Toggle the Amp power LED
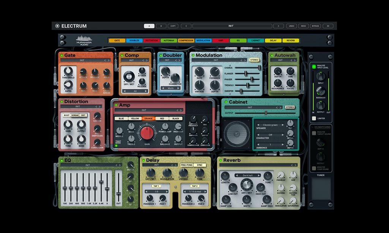The width and height of the screenshot is (389, 233). pos(116,105)
